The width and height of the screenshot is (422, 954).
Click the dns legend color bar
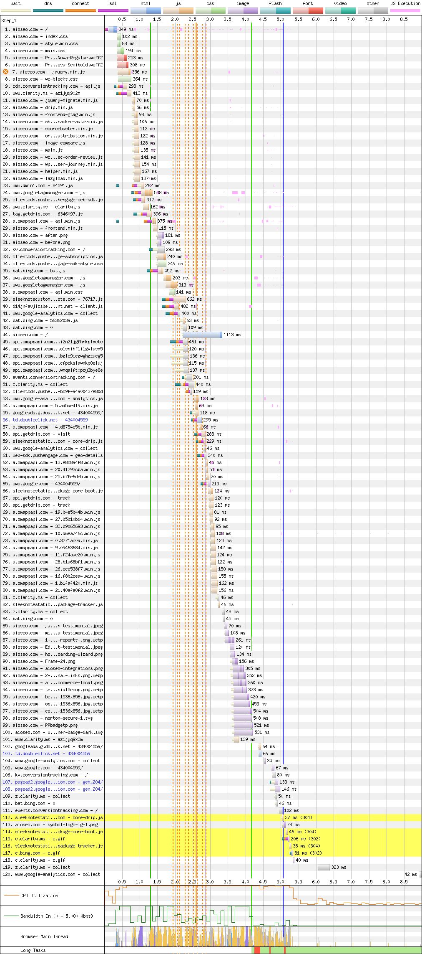(x=48, y=10)
